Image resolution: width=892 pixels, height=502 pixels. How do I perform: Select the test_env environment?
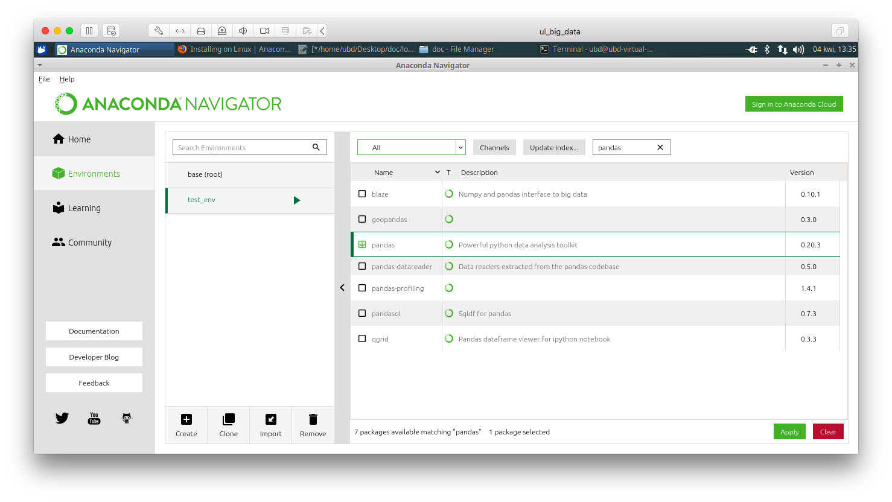(250, 200)
